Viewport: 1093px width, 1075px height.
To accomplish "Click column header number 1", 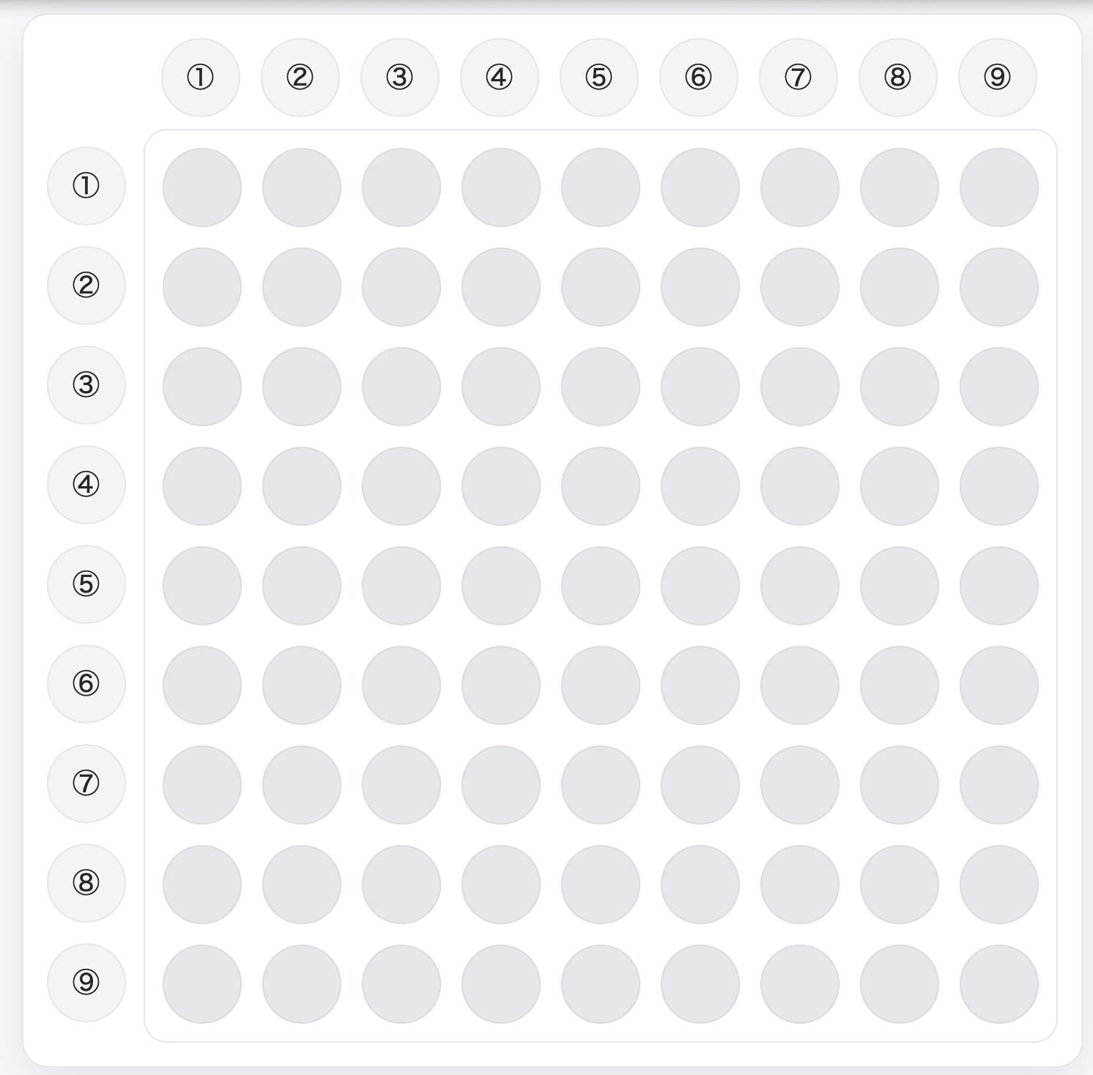I will pyautogui.click(x=201, y=78).
